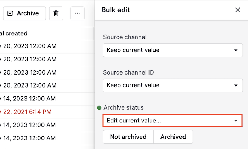The image size is (248, 149).
Task: Sort by the created column header
Action: 13,34
